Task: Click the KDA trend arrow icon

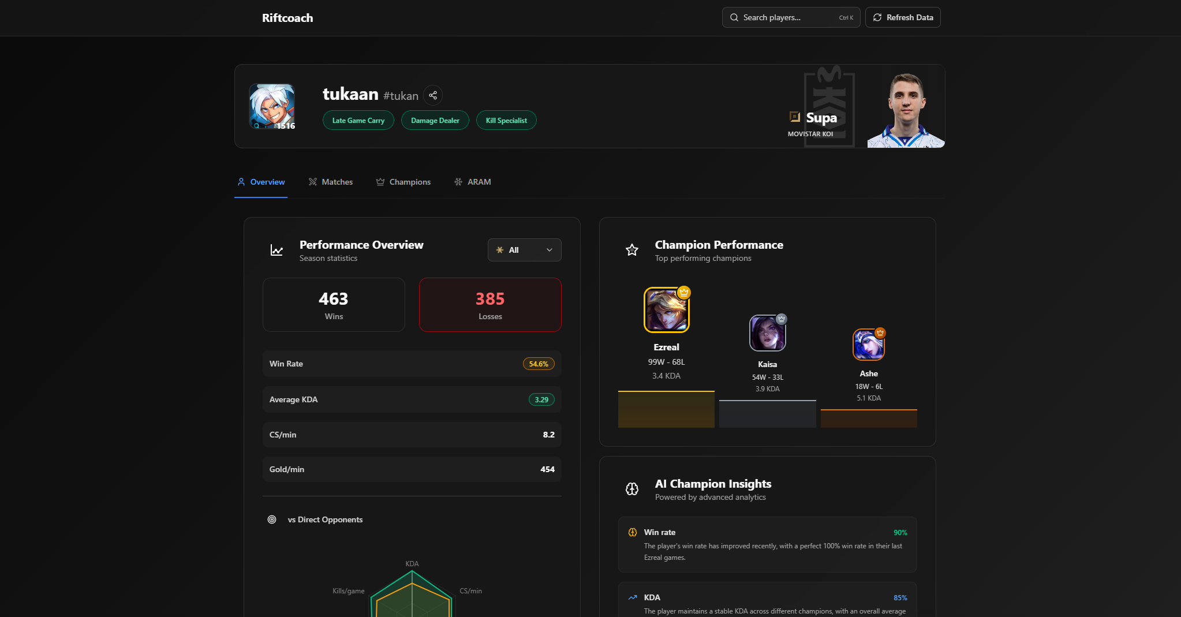Action: pos(633,597)
